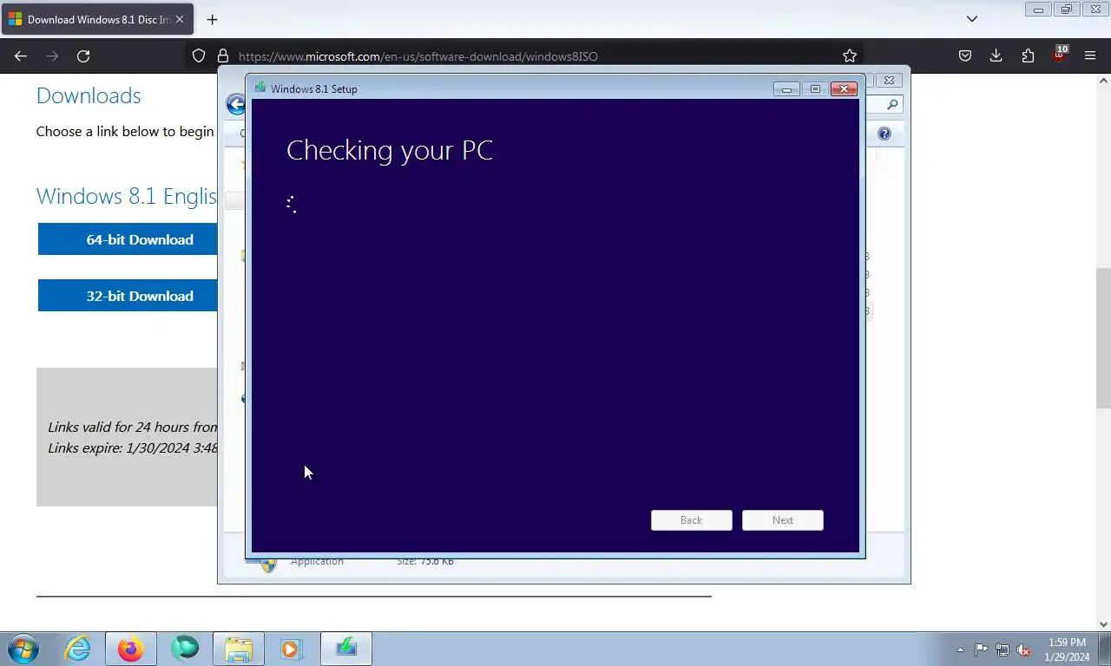Open Windows Media Player from taskbar
The image size is (1111, 666).
292,649
